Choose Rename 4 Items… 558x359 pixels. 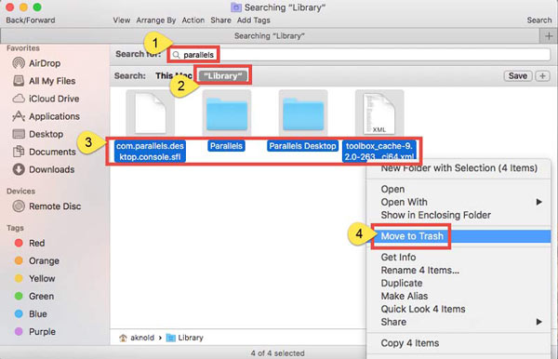point(459,270)
